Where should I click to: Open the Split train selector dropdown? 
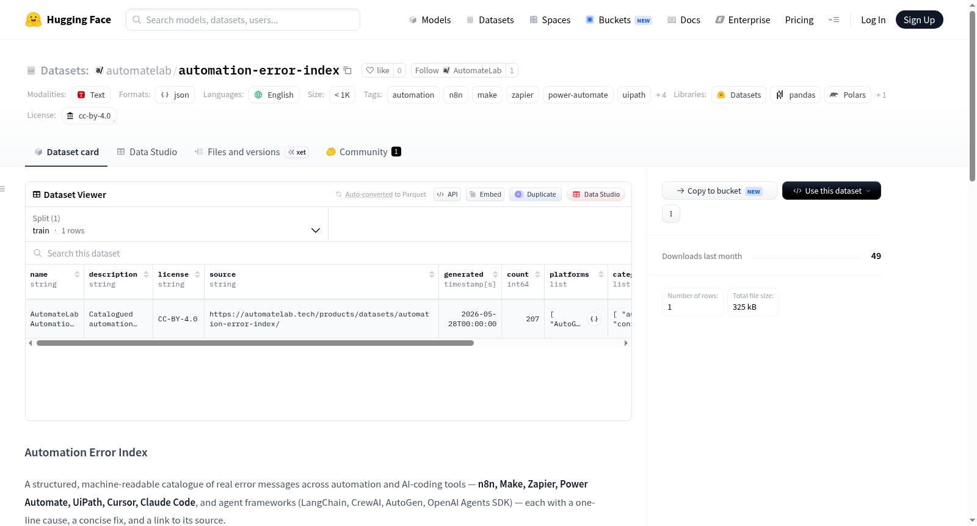click(176, 224)
